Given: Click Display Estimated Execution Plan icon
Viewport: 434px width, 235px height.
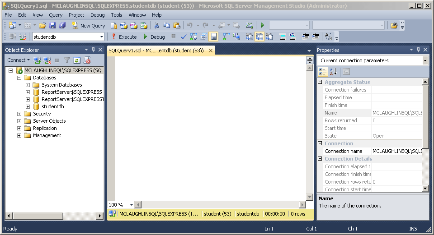Looking at the screenshot, I should [193, 37].
